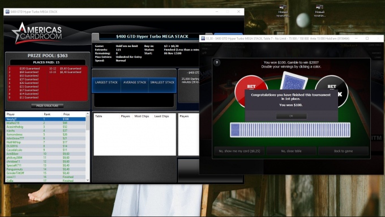
Task: Click the question mark help icon
Action: click(x=217, y=62)
